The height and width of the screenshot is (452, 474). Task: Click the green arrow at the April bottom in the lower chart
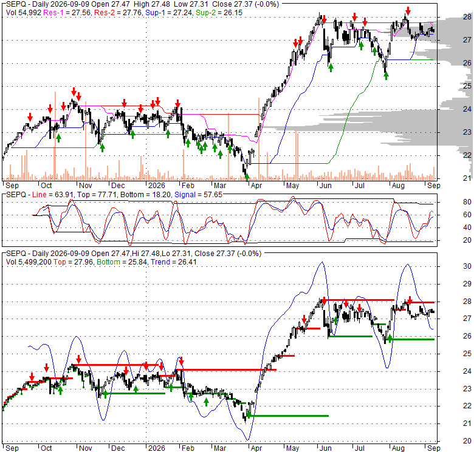pyautogui.click(x=249, y=414)
